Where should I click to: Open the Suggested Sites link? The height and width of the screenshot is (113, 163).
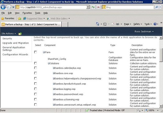(x=34, y=18)
